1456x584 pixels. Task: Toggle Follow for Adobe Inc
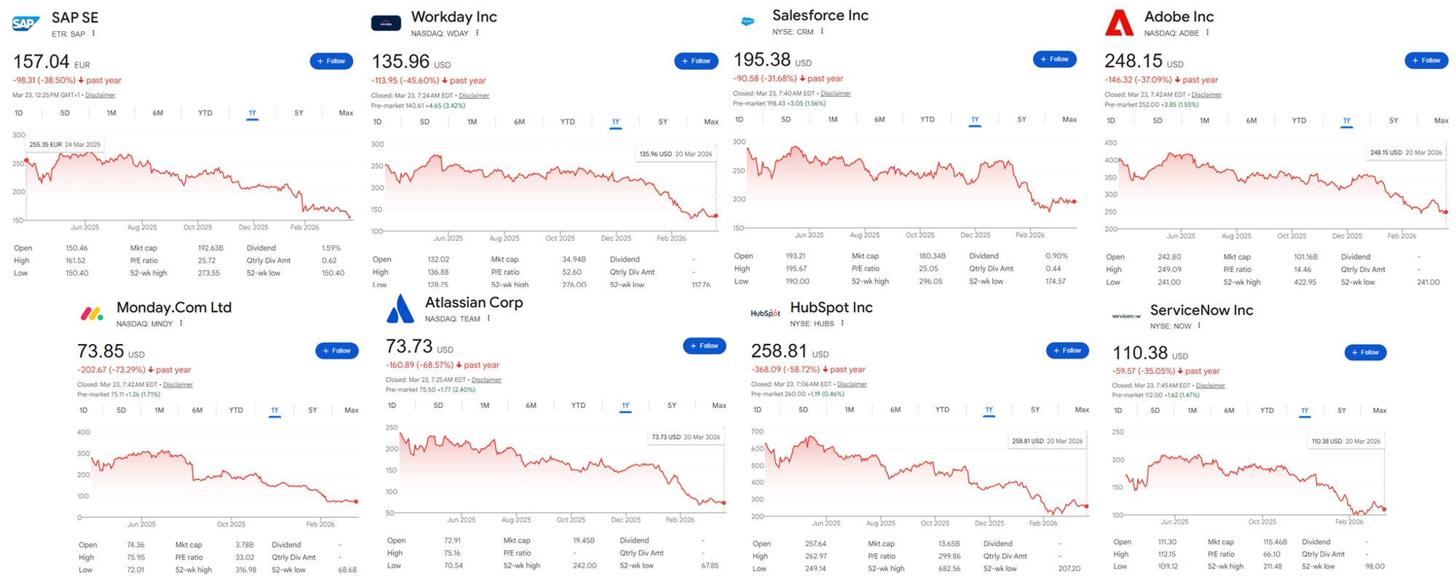1426,60
